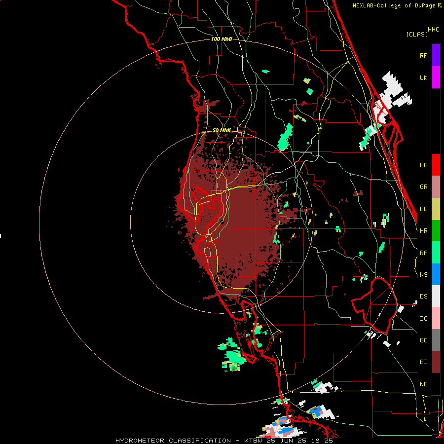
Task: Click the UK legend label
Action: tap(423, 77)
